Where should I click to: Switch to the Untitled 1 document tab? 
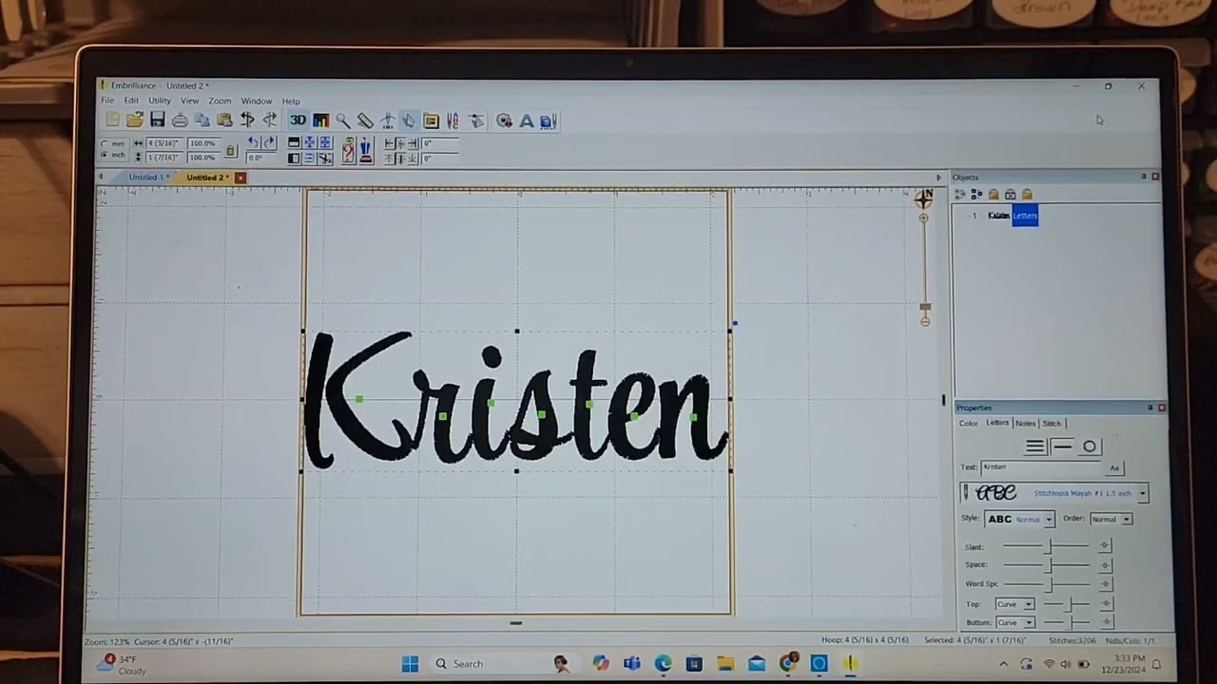tap(148, 178)
